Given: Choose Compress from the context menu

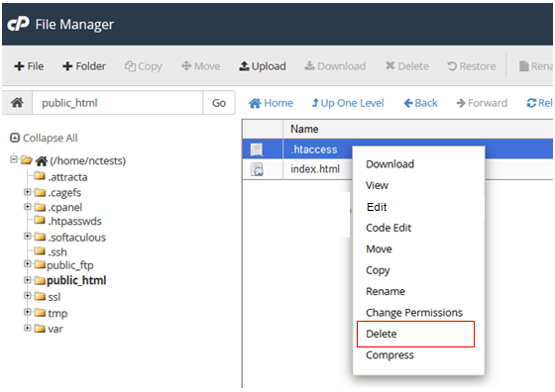Looking at the screenshot, I should pyautogui.click(x=389, y=355).
